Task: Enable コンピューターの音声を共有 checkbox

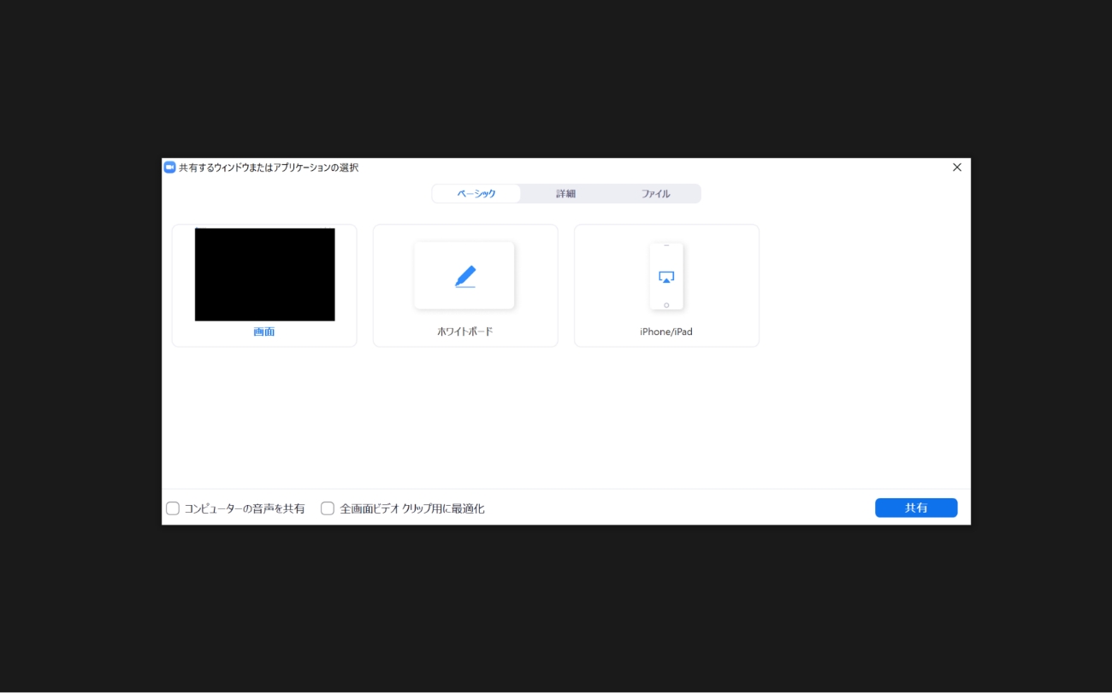Action: pyautogui.click(x=173, y=508)
